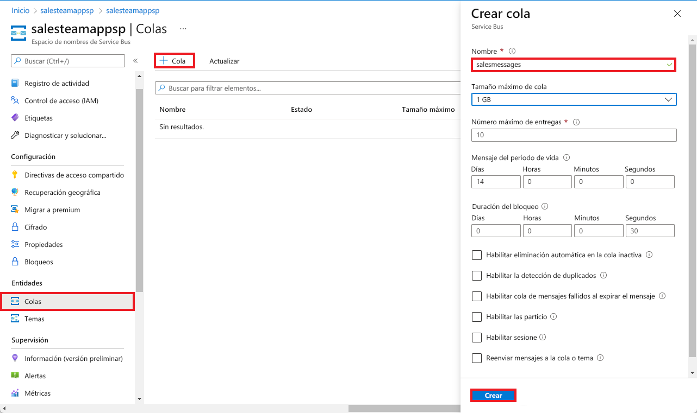This screenshot has width=697, height=413.
Task: Close the Crear cola panel
Action: tap(677, 14)
